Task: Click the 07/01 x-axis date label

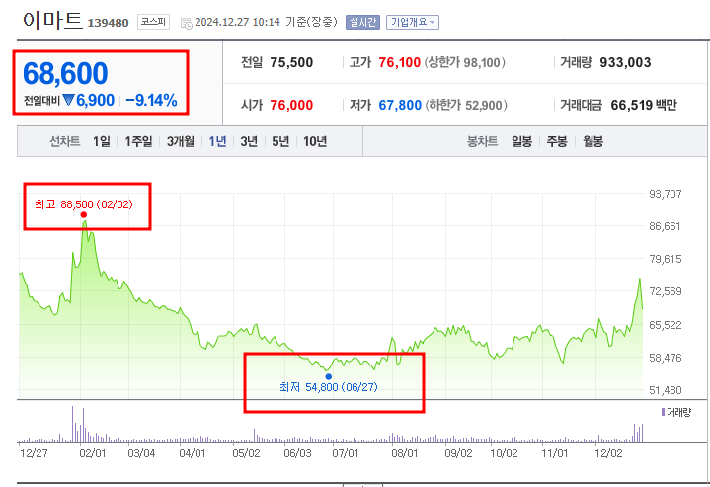Action: tap(345, 453)
